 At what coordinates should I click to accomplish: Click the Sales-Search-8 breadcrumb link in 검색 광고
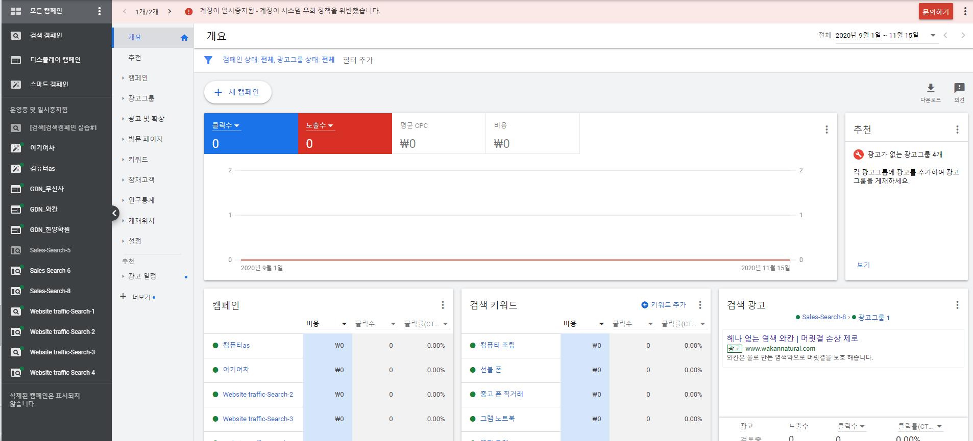click(824, 317)
